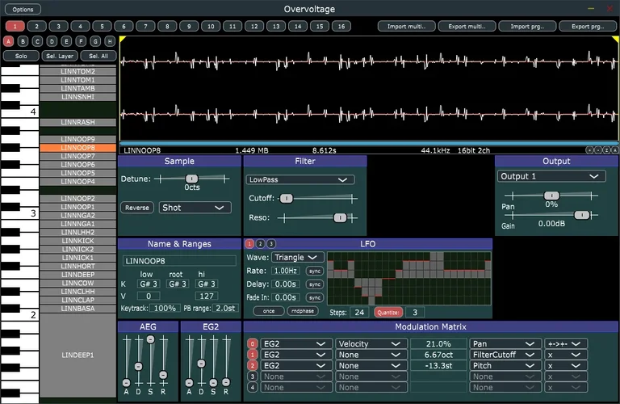Switch to LFO 2
Viewport: 620px width, 404px height.
pyautogui.click(x=260, y=244)
